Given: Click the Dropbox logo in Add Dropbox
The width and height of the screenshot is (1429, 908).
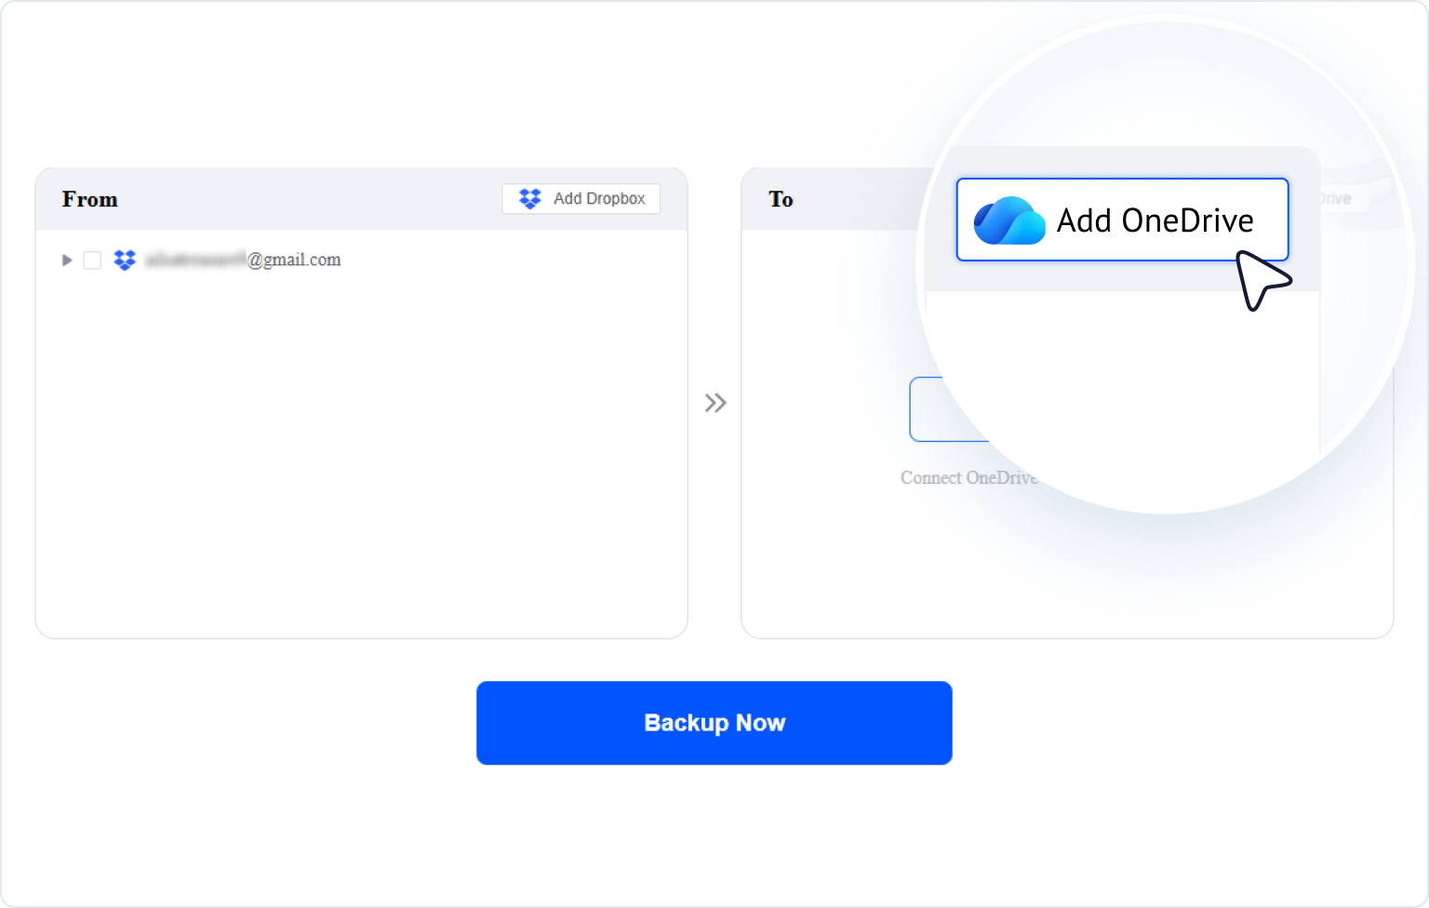Looking at the screenshot, I should tap(530, 198).
